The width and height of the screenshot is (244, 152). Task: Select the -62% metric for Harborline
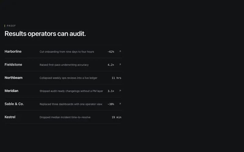coord(111,52)
